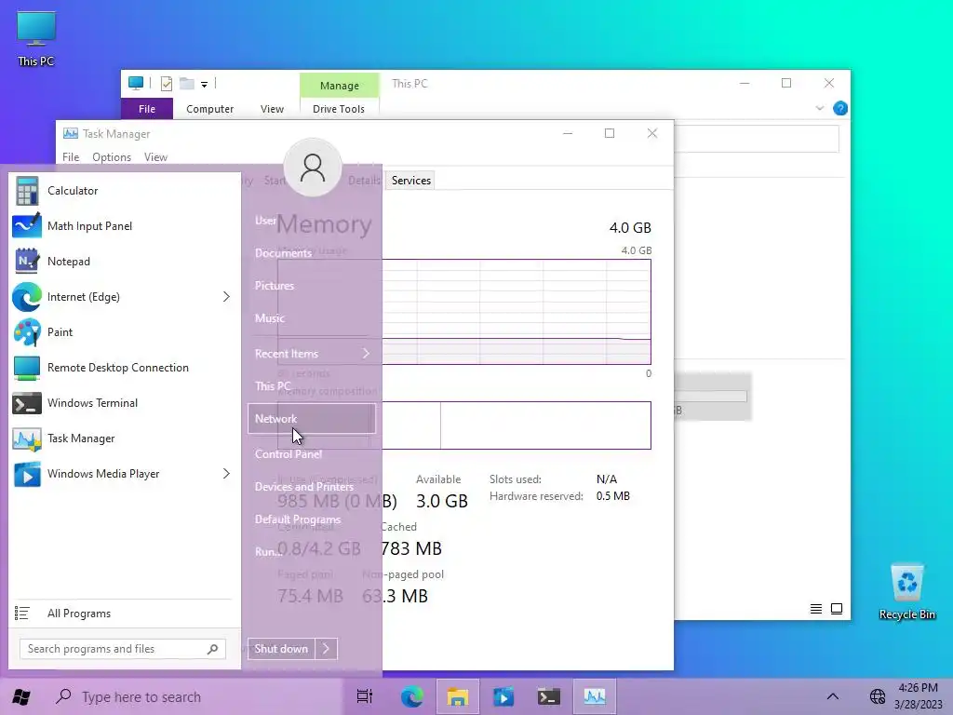
Task: Show hidden tray icons chevron
Action: 833,696
